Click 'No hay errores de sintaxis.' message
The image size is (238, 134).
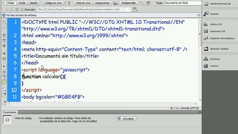pos(22,15)
